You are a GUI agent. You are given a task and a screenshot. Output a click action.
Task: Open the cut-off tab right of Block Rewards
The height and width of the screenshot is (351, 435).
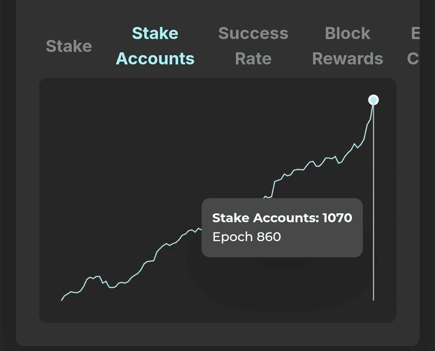[414, 46]
